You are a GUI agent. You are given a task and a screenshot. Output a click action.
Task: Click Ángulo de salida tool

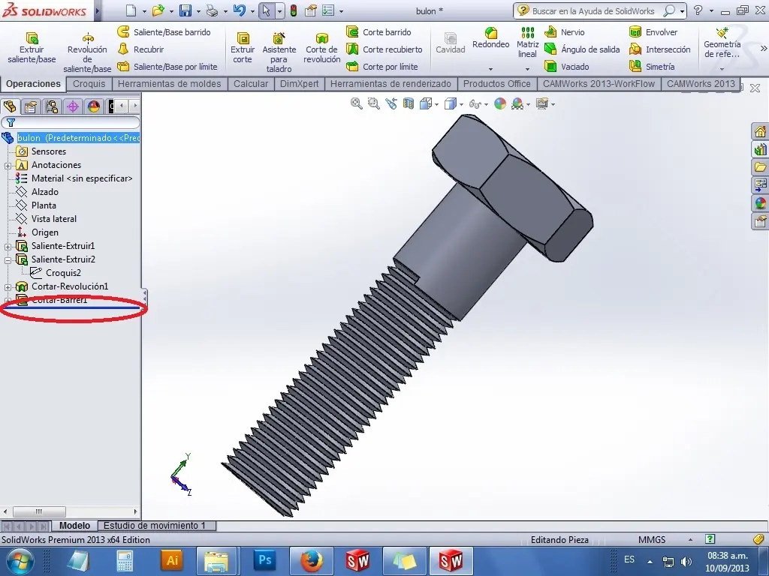click(582, 49)
